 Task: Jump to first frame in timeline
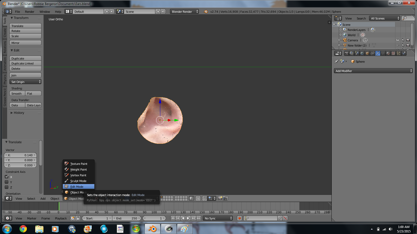pyautogui.click(x=173, y=218)
